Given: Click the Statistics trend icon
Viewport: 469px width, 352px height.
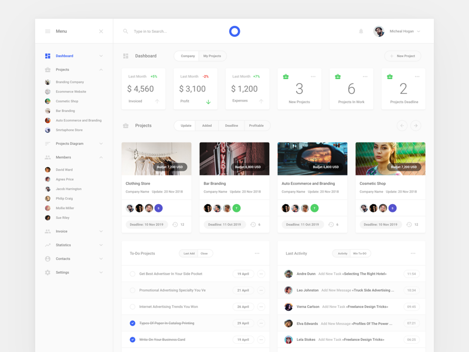Looking at the screenshot, I should 47,245.
